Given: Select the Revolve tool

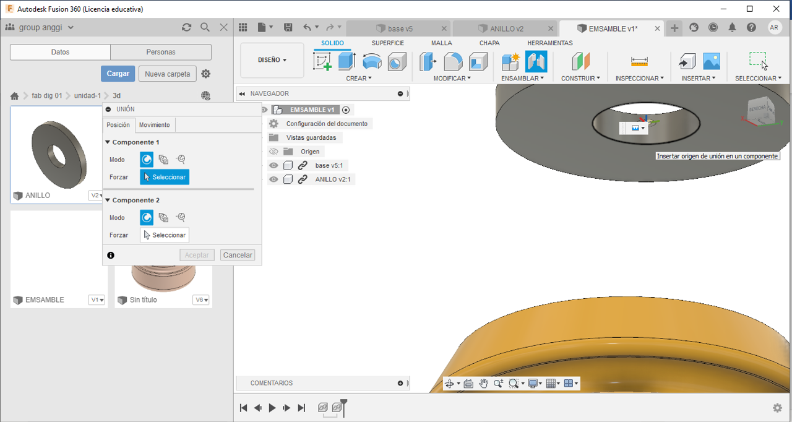Looking at the screenshot, I should pos(372,61).
